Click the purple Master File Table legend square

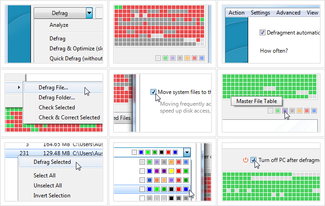click(x=285, y=110)
